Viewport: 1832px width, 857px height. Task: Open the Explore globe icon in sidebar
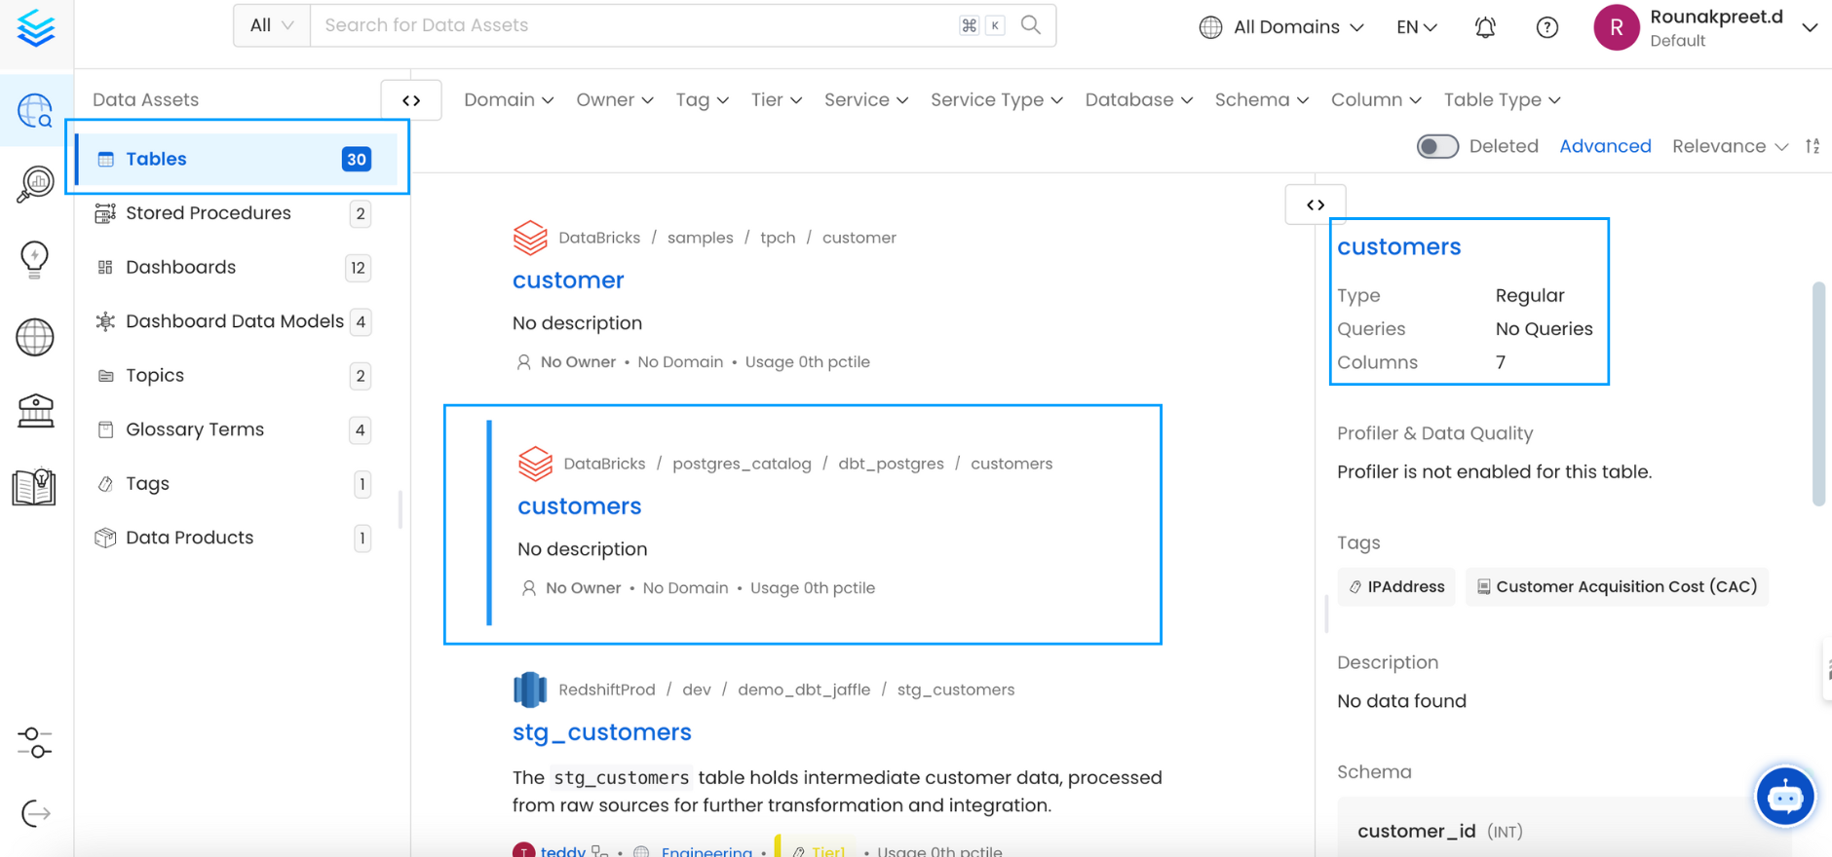point(35,111)
